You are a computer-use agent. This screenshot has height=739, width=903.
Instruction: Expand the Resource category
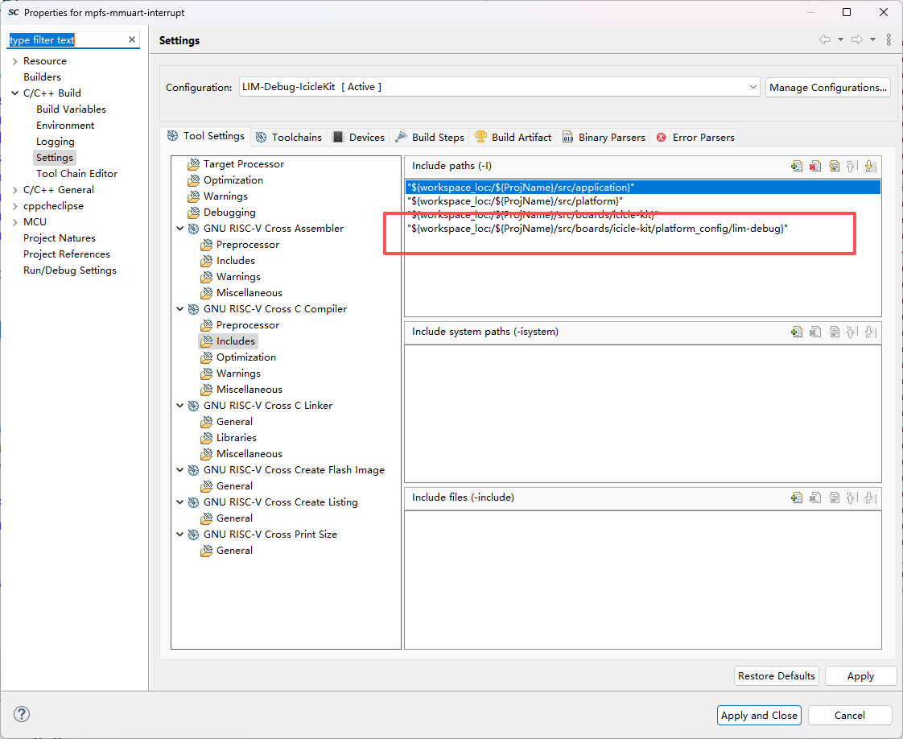[x=15, y=61]
